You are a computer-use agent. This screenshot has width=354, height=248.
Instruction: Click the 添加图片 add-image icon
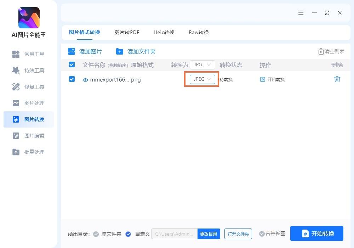click(x=72, y=51)
